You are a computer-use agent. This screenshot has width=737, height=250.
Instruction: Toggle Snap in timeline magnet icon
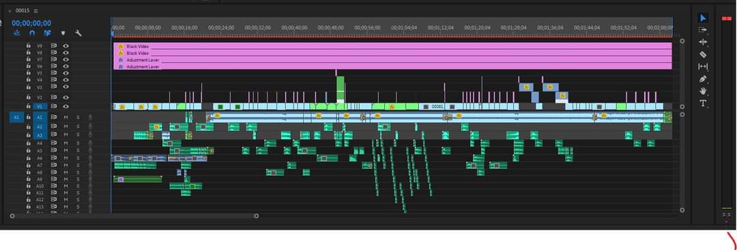pyautogui.click(x=32, y=33)
